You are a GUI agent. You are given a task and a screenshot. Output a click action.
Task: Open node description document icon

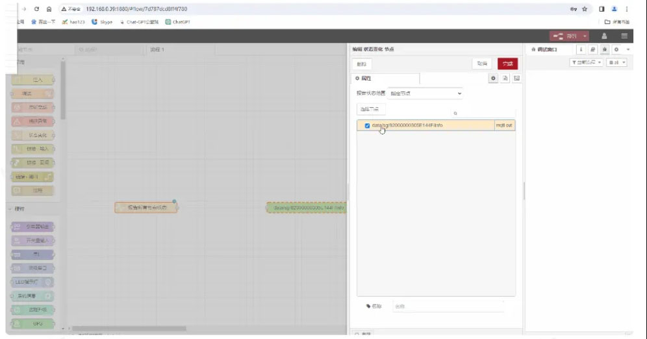[505, 79]
